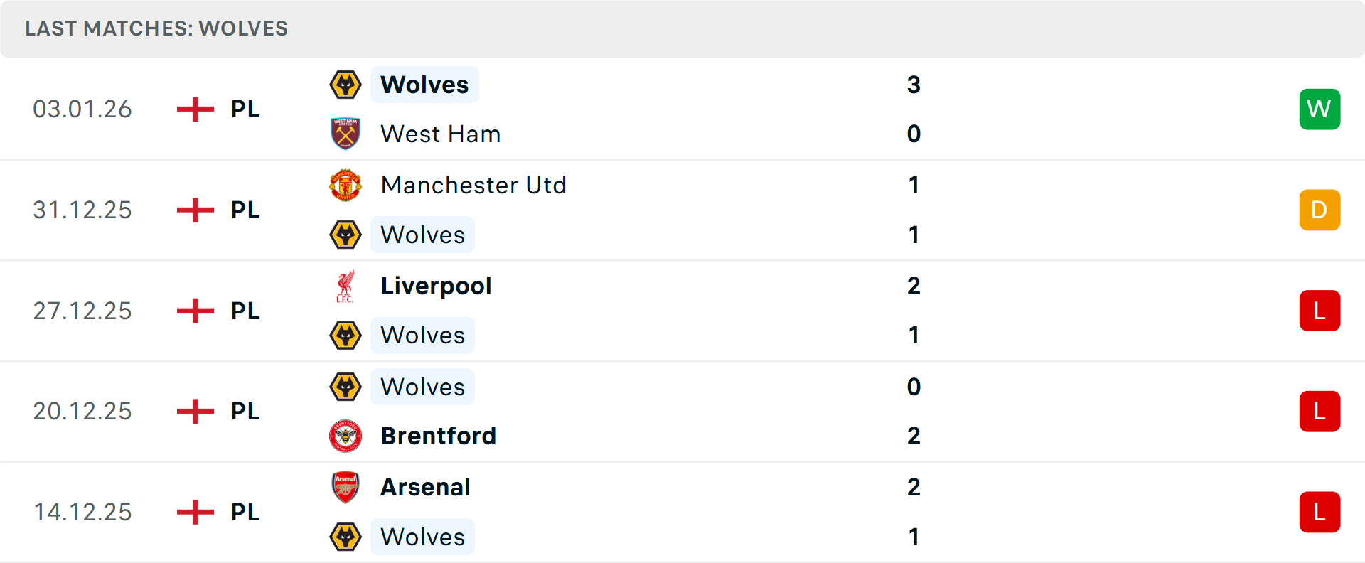Open the West Ham team link
This screenshot has width=1365, height=563.
pos(441,134)
